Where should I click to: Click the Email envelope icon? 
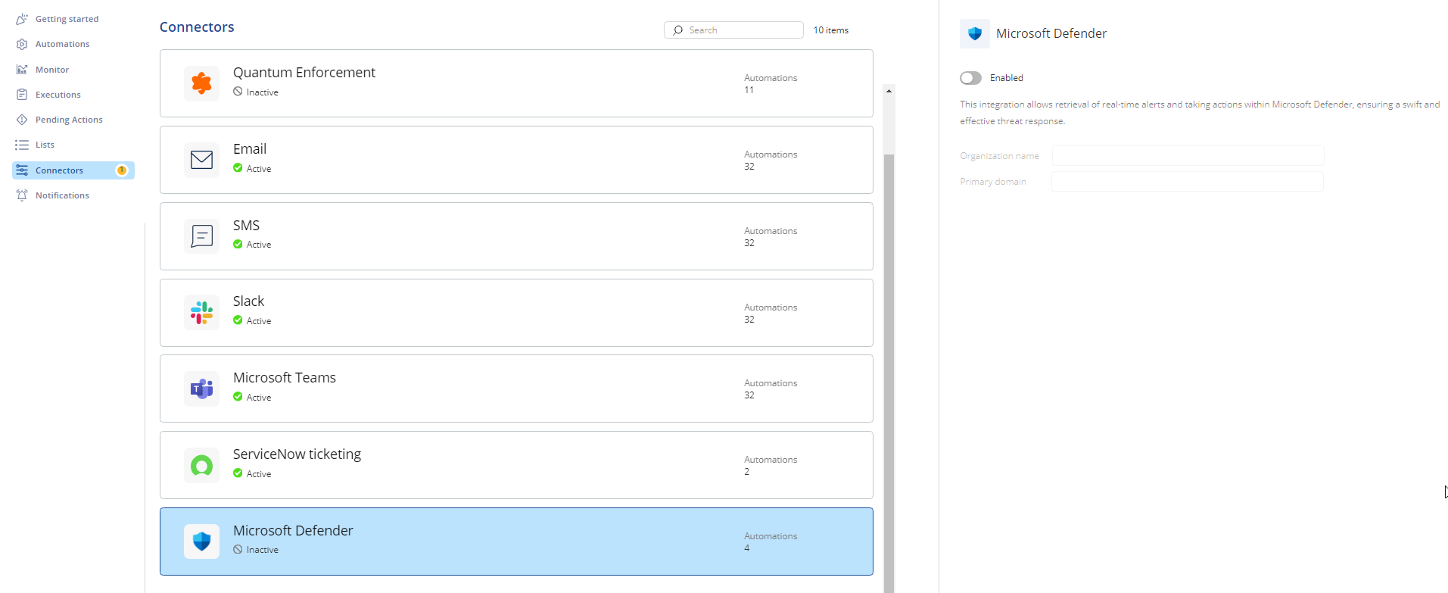pyautogui.click(x=201, y=160)
